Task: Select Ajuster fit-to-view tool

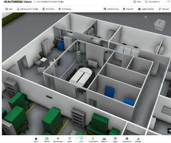Action: pos(47,140)
